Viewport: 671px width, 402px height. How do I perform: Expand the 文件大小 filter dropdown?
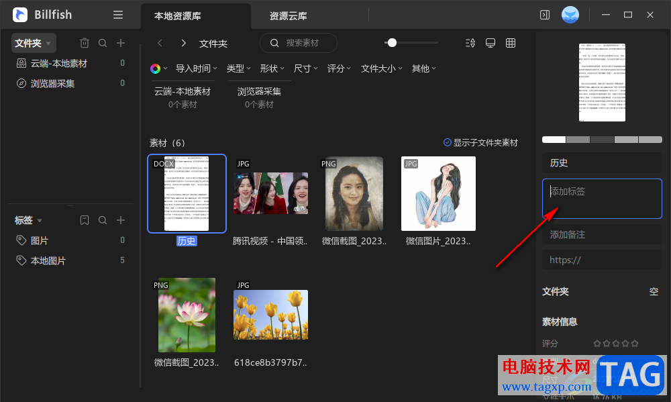381,68
